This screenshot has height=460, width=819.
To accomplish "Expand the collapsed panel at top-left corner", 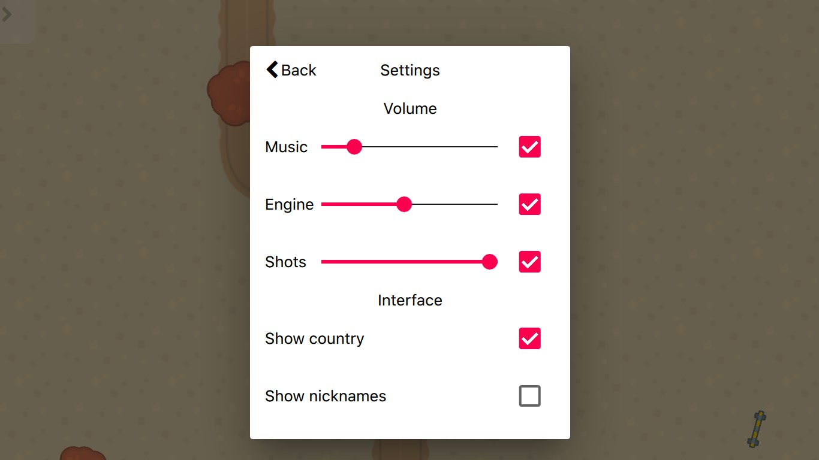I will click(x=7, y=15).
